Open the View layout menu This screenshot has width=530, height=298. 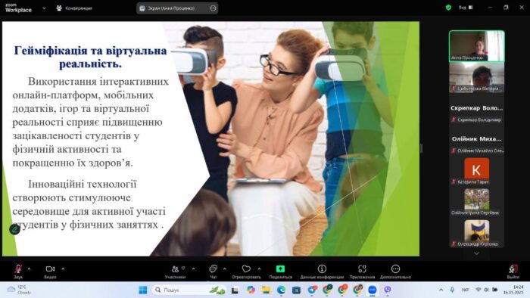[x=466, y=8]
